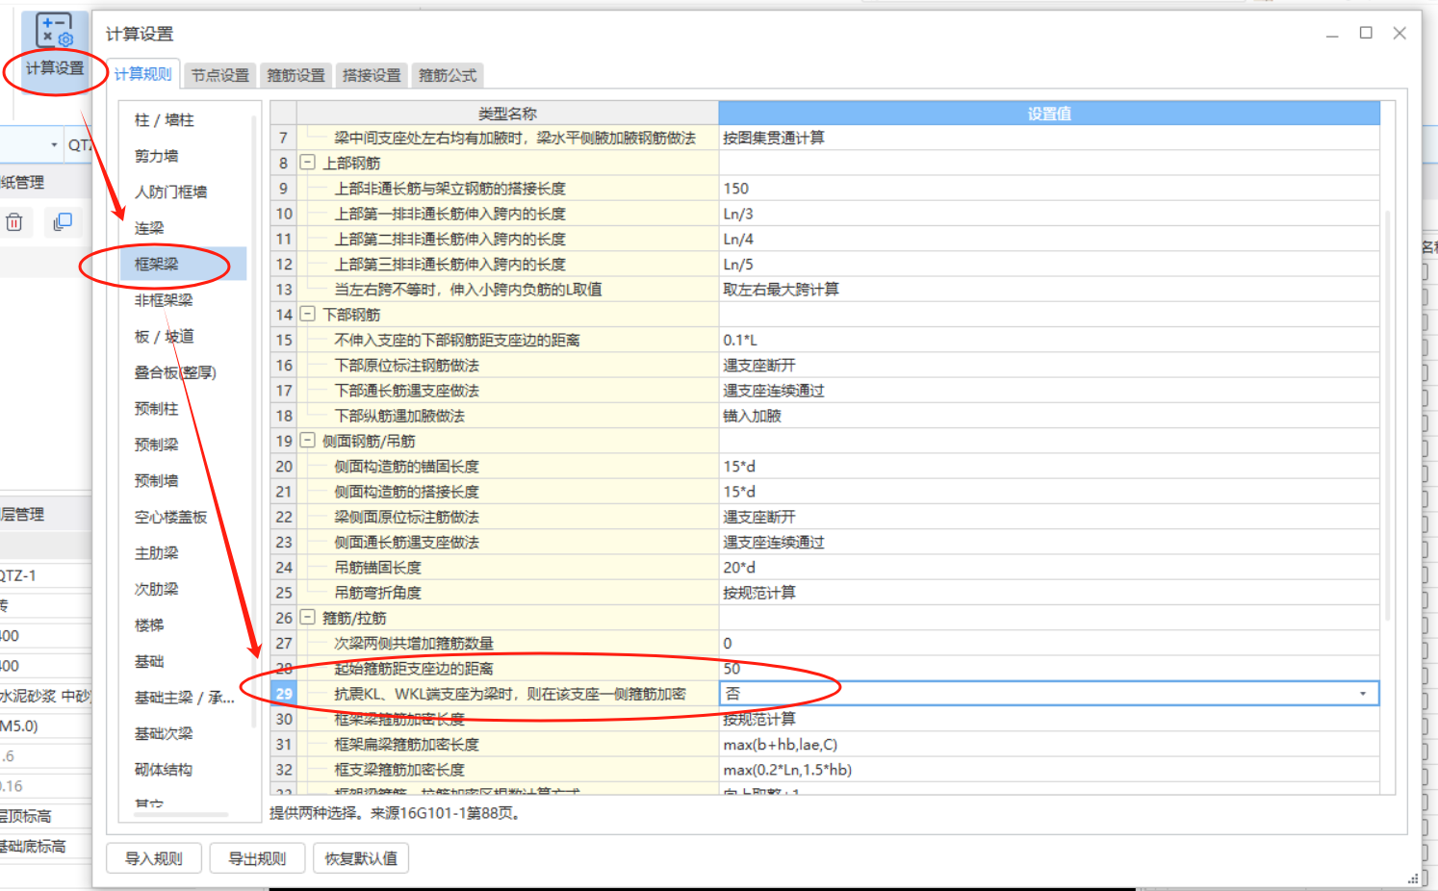Click the 类型名称 column header

[x=507, y=114]
